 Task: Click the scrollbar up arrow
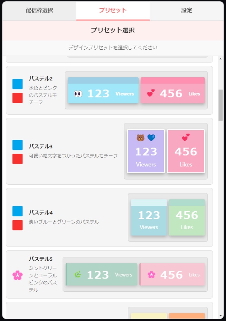point(221,59)
